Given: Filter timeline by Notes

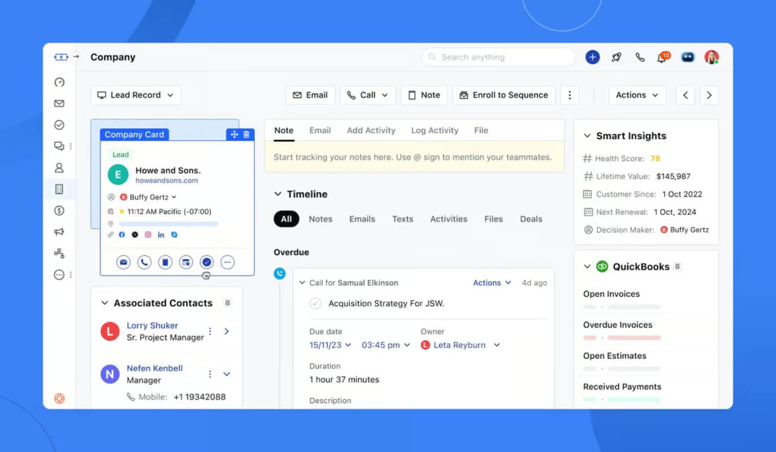Looking at the screenshot, I should click(x=320, y=219).
